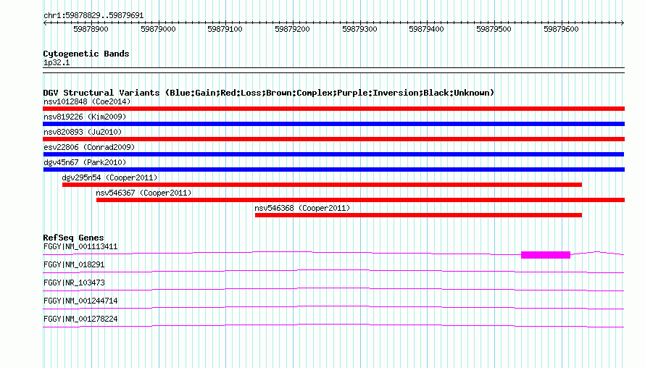Click the FGGY NM_018291 intron line
The height and width of the screenshot is (368, 645).
pyautogui.click(x=333, y=272)
